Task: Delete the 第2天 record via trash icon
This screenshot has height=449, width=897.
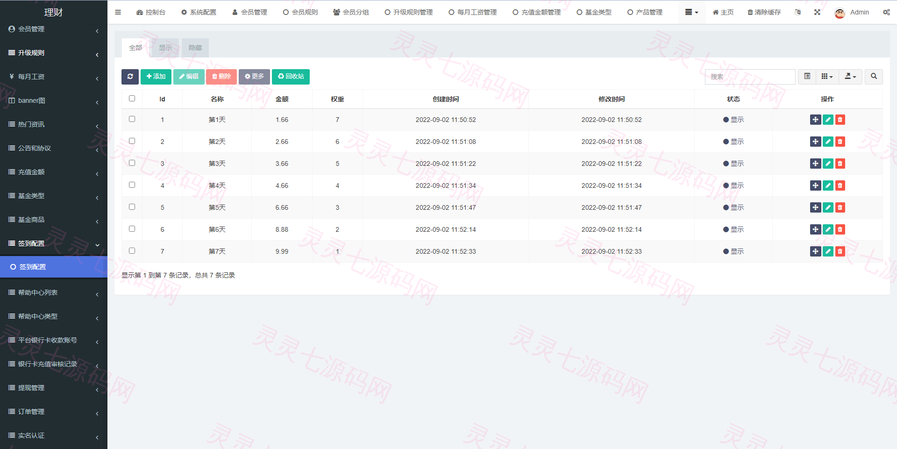Action: [x=840, y=142]
